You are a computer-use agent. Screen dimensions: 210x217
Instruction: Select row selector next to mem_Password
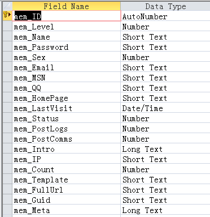[7, 46]
